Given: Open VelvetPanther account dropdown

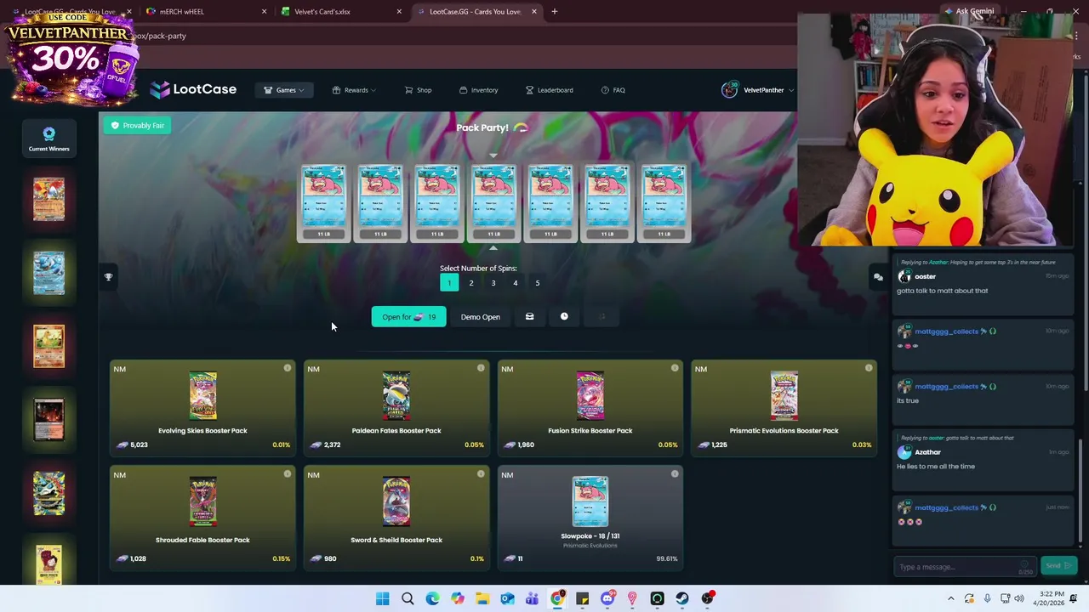Looking at the screenshot, I should pos(758,90).
